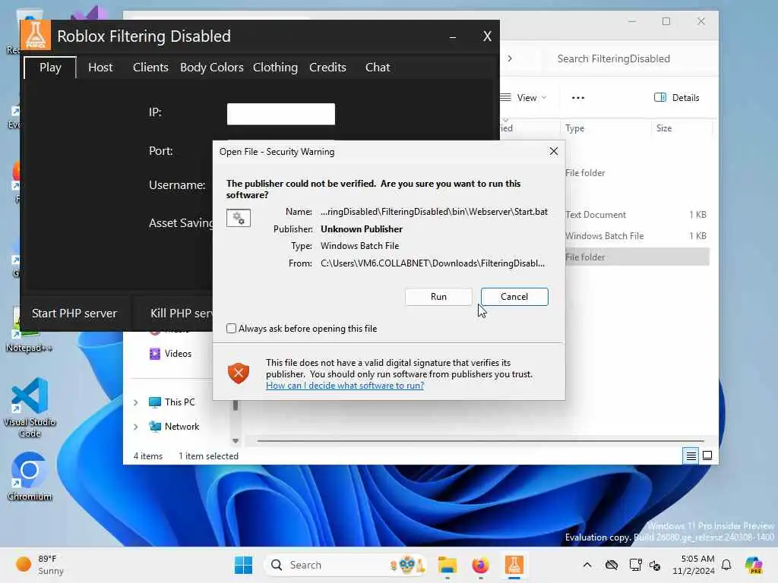Switch to details list view icon in Explorer
This screenshot has width=778, height=583.
coord(691,455)
